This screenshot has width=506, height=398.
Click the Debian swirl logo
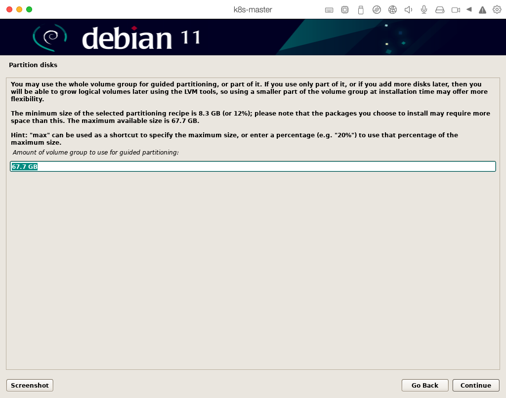pyautogui.click(x=50, y=38)
